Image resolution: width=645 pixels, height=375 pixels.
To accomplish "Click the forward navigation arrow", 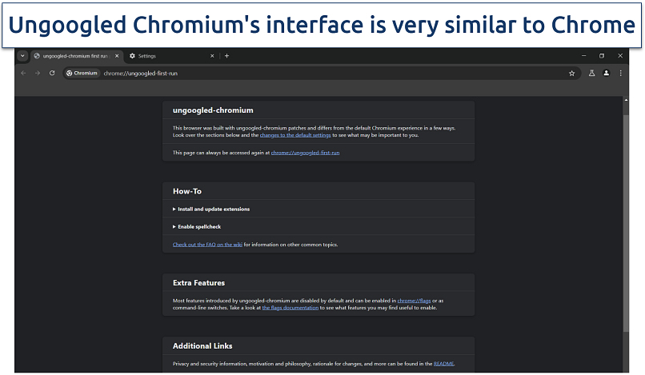I will pos(38,73).
